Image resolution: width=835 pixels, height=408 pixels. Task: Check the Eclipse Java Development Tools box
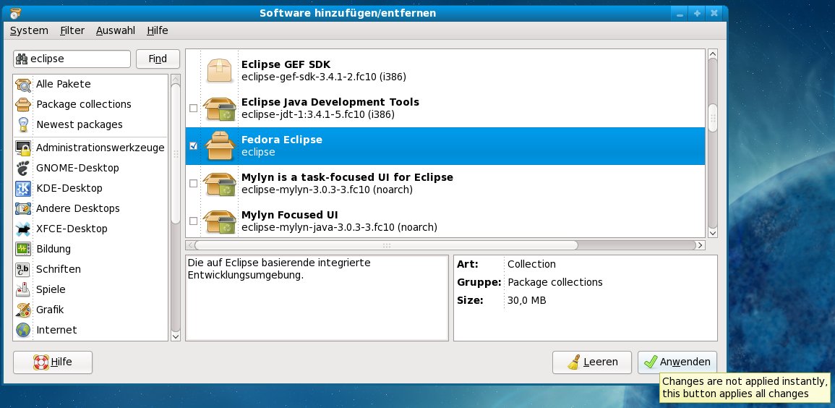pyautogui.click(x=193, y=108)
